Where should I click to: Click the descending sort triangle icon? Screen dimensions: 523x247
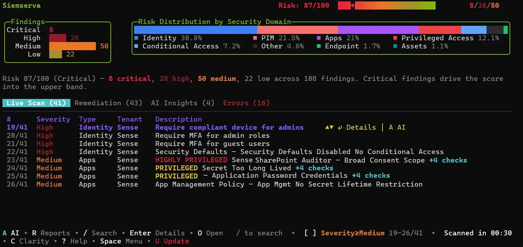(331, 128)
